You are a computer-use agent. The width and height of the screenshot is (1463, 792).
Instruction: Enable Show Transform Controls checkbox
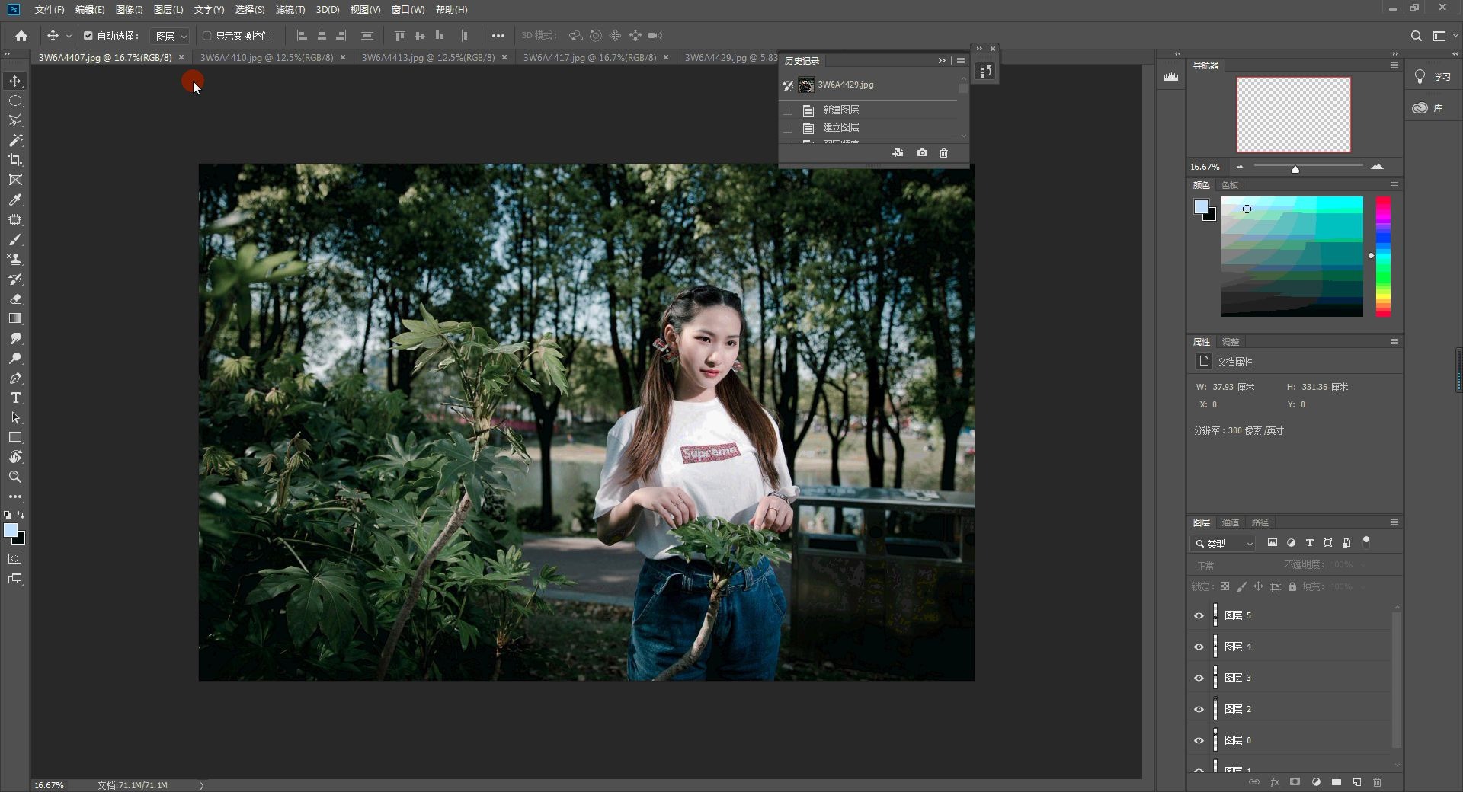coord(206,36)
